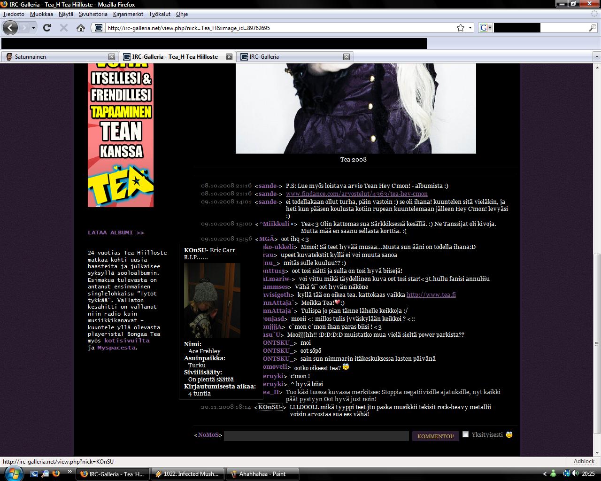Click the browser Back arrow button

(10, 28)
